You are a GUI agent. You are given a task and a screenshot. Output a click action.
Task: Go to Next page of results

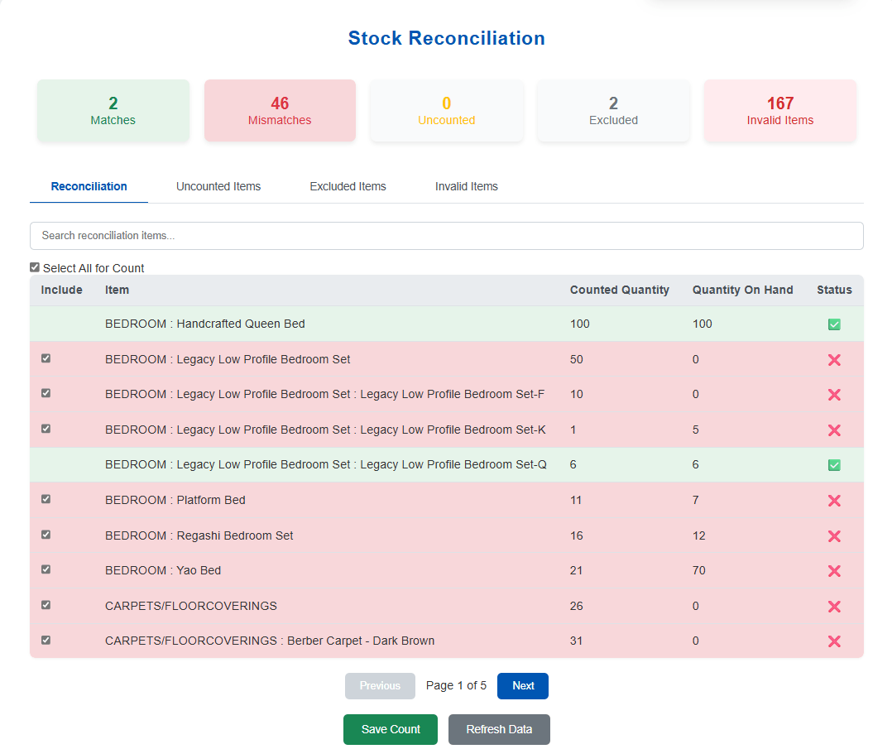pyautogui.click(x=523, y=686)
